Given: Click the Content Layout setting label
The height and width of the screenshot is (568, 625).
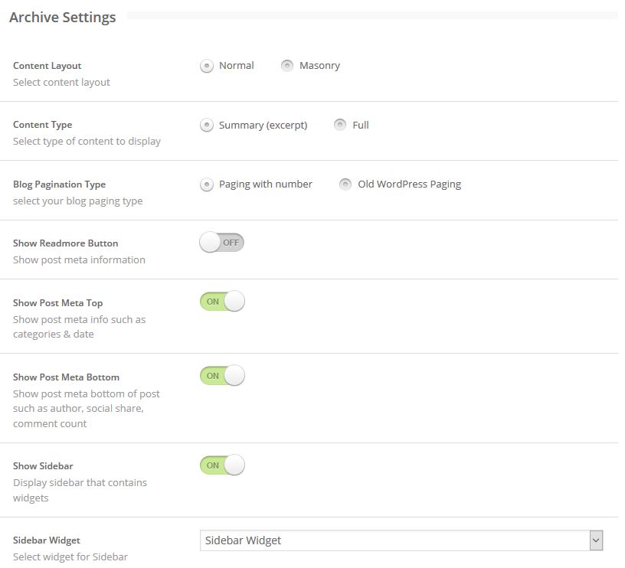Looking at the screenshot, I should [x=47, y=66].
